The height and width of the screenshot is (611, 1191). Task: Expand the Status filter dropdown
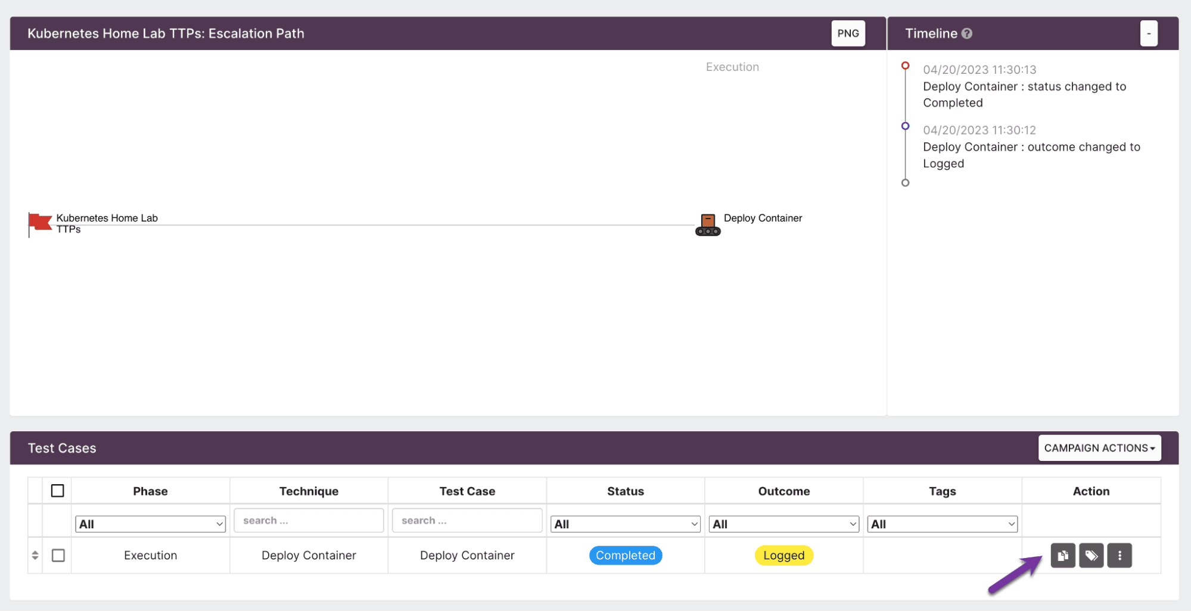coord(625,524)
